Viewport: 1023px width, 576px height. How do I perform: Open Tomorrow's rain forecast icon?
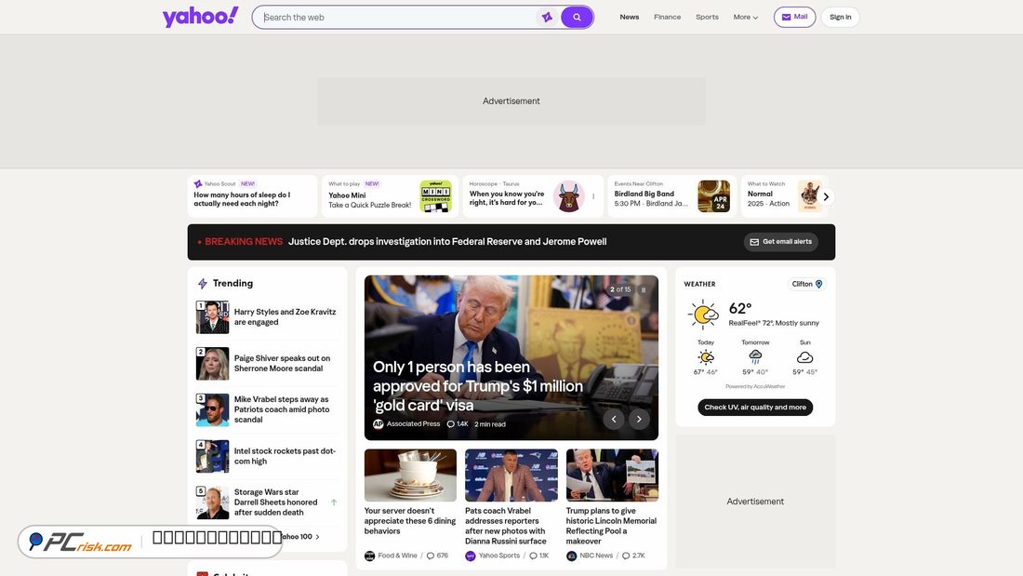[755, 357]
